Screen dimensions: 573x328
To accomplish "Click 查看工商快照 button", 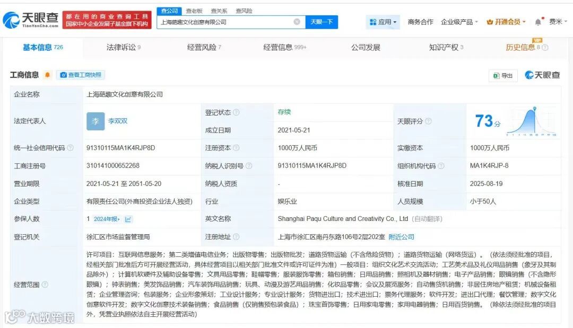I will point(81,75).
